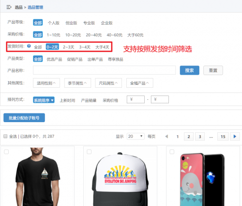Select 全部 in 采购价格 filter

pyautogui.click(x=38, y=34)
